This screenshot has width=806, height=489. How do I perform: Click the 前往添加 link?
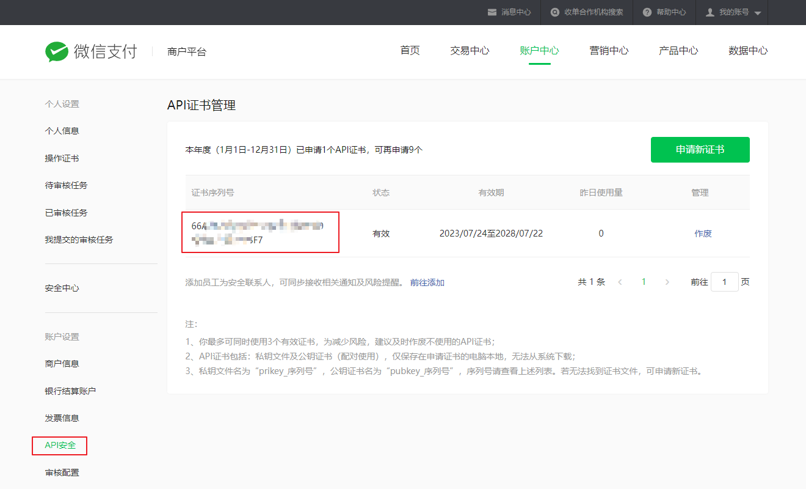[x=427, y=283]
